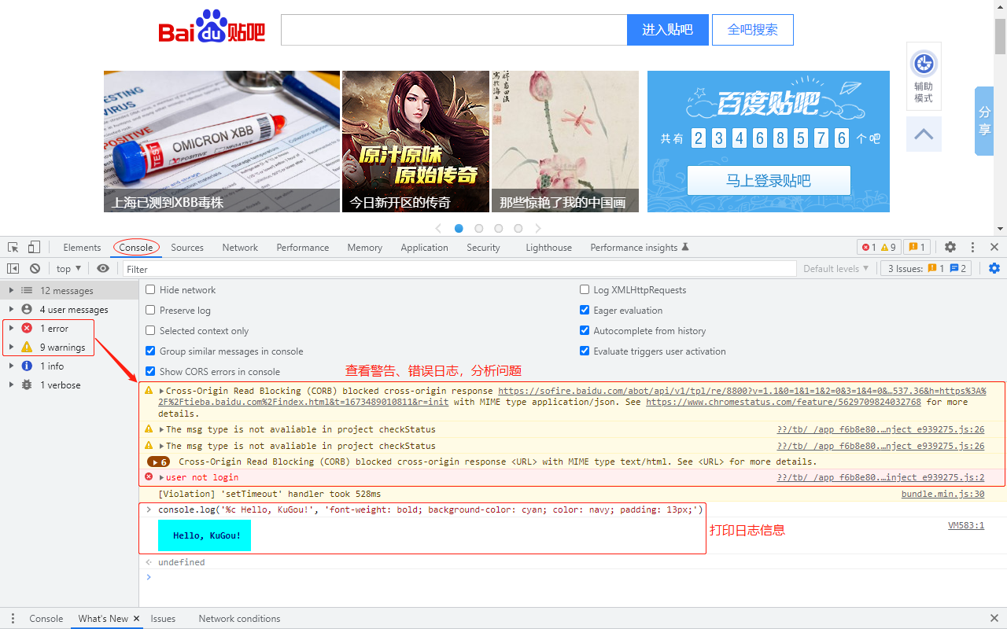This screenshot has height=629, width=1007.
Task: Clear the console with the ban icon
Action: coord(35,268)
